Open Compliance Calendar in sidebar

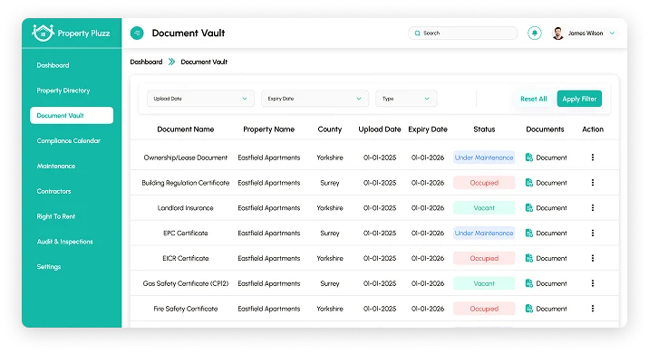point(68,140)
